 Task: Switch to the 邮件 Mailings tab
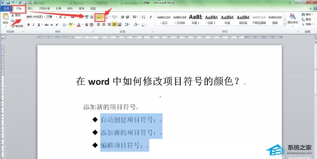click(70, 9)
